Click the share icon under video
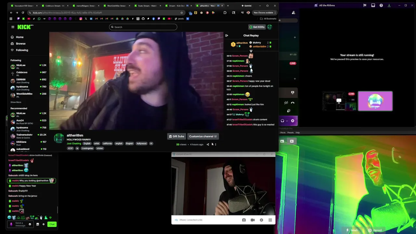This screenshot has width=416, height=234. pos(208,145)
